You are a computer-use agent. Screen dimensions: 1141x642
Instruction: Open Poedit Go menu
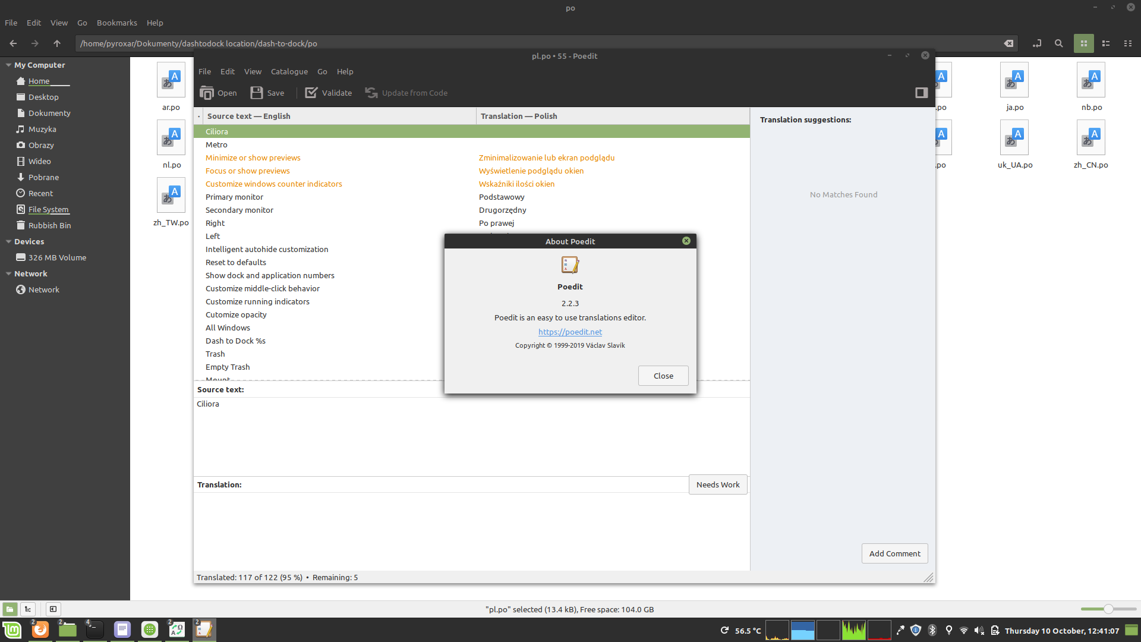322,71
